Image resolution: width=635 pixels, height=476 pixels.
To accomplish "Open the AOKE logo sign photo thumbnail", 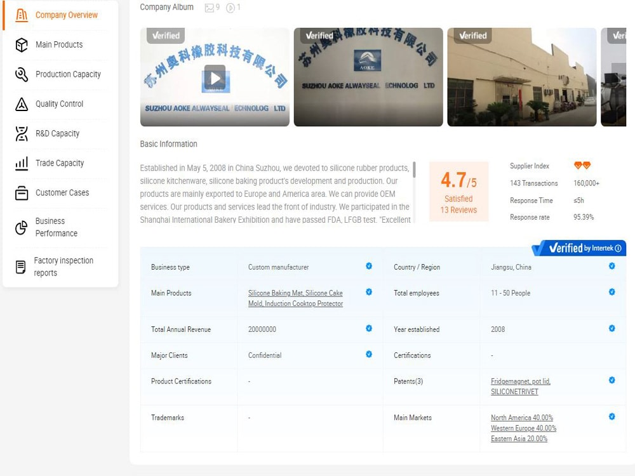I will (x=368, y=77).
